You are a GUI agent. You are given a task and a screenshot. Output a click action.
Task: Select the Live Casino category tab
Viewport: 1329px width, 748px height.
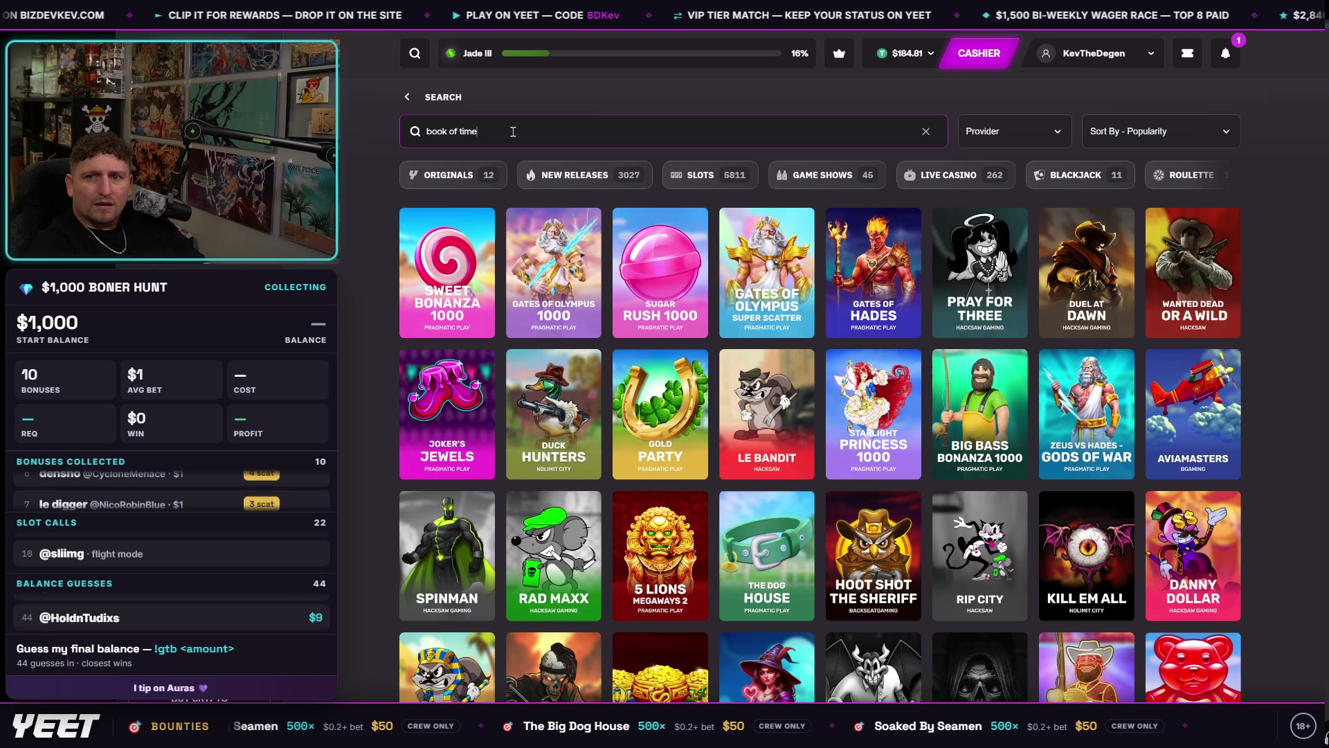point(955,175)
